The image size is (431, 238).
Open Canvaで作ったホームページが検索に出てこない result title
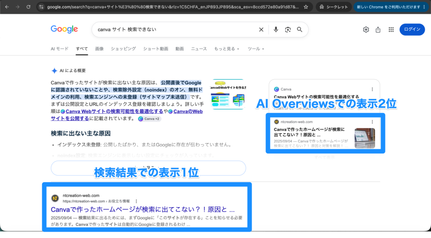click(143, 209)
